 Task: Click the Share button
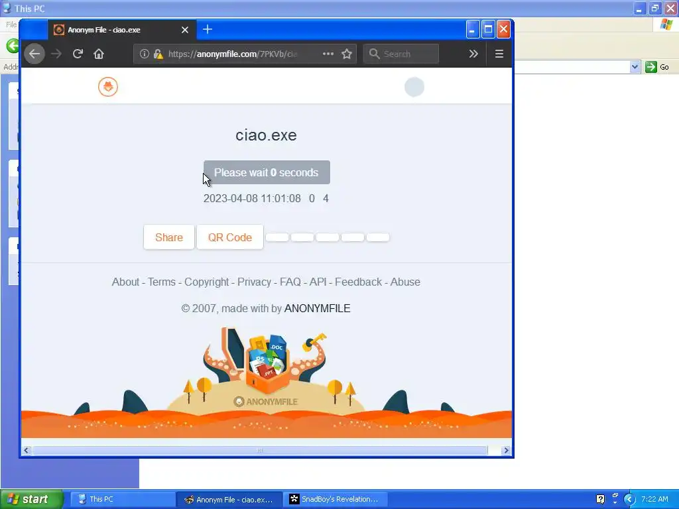pyautogui.click(x=169, y=237)
